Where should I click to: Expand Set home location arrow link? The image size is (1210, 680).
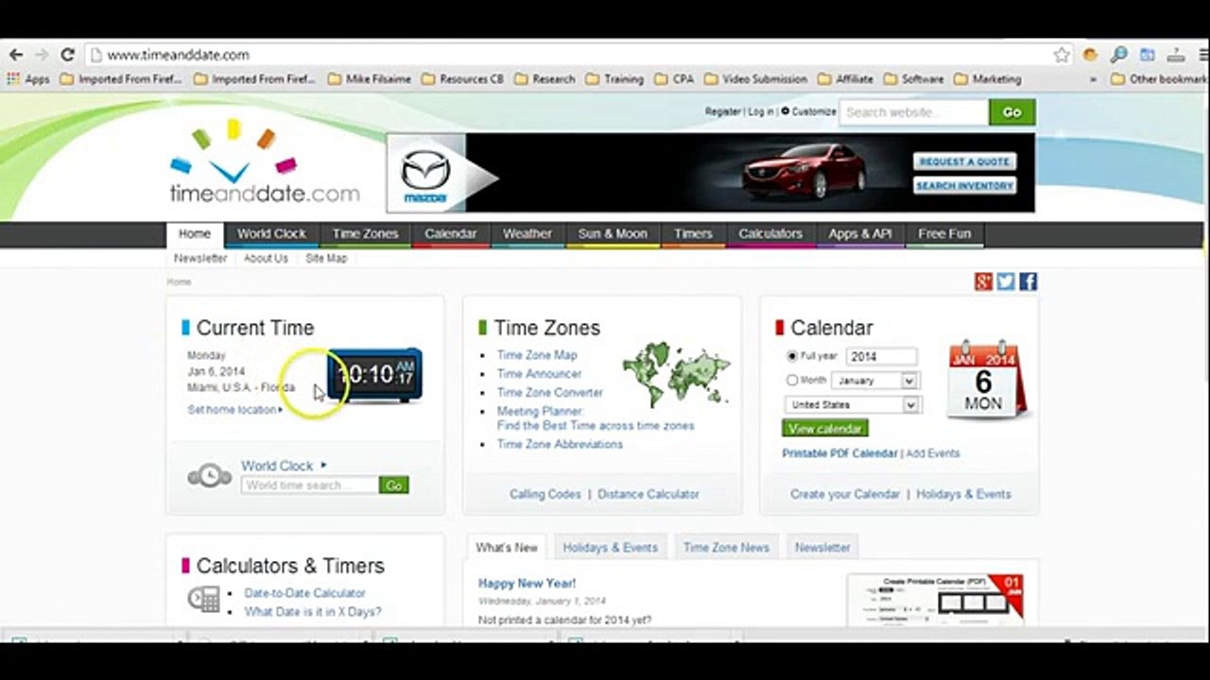pyautogui.click(x=235, y=410)
